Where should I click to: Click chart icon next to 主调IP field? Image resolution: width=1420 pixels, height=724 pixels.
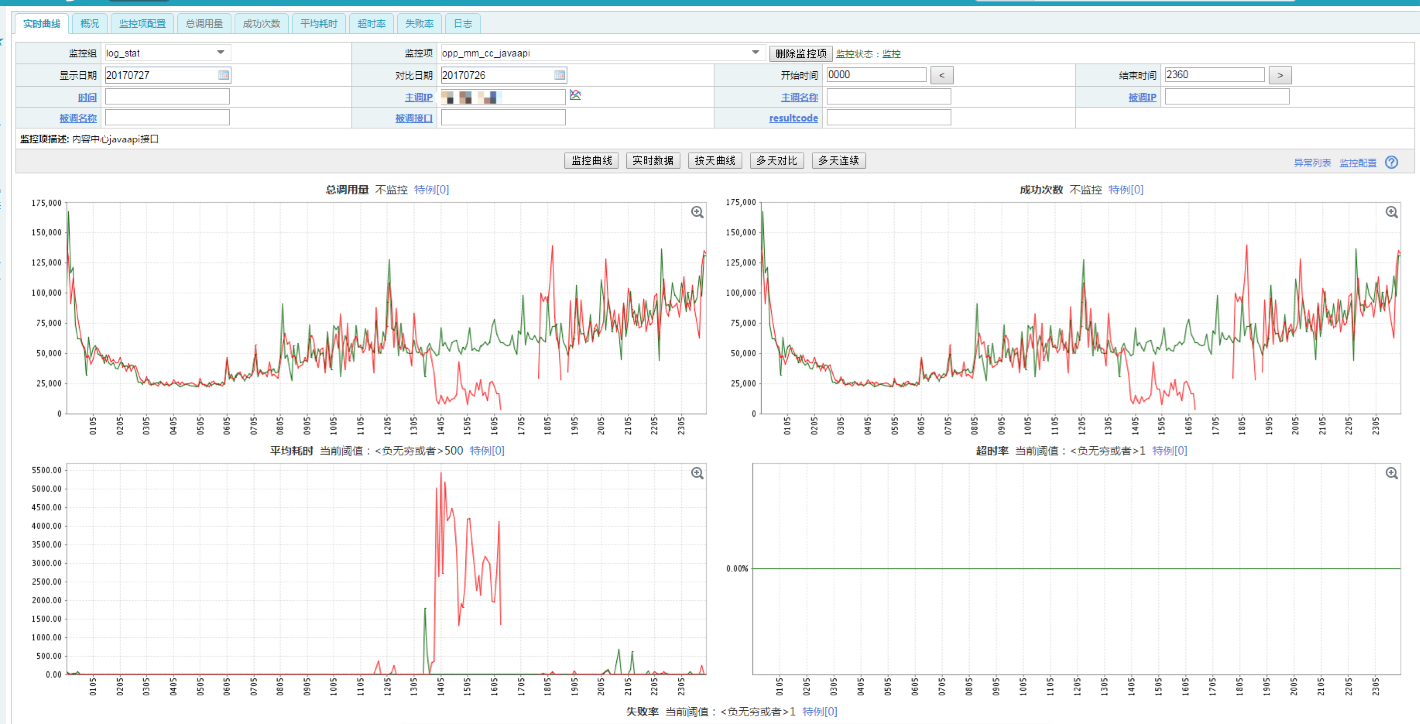(x=575, y=95)
